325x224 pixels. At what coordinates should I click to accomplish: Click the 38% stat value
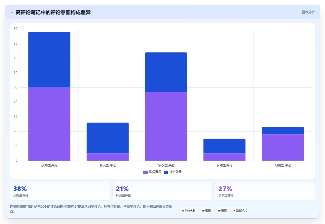[x=20, y=189]
